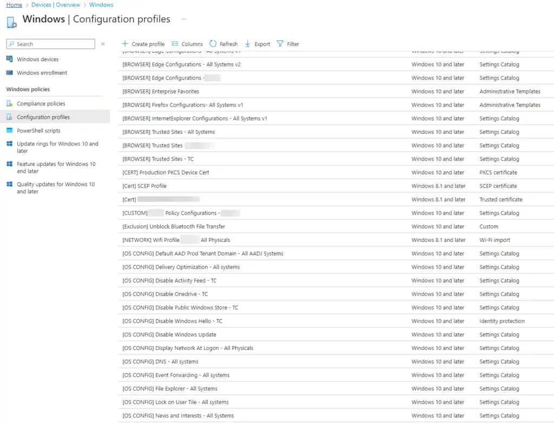Open Update rings for Windows 10 and later
The height and width of the screenshot is (423, 554).
pyautogui.click(x=57, y=147)
